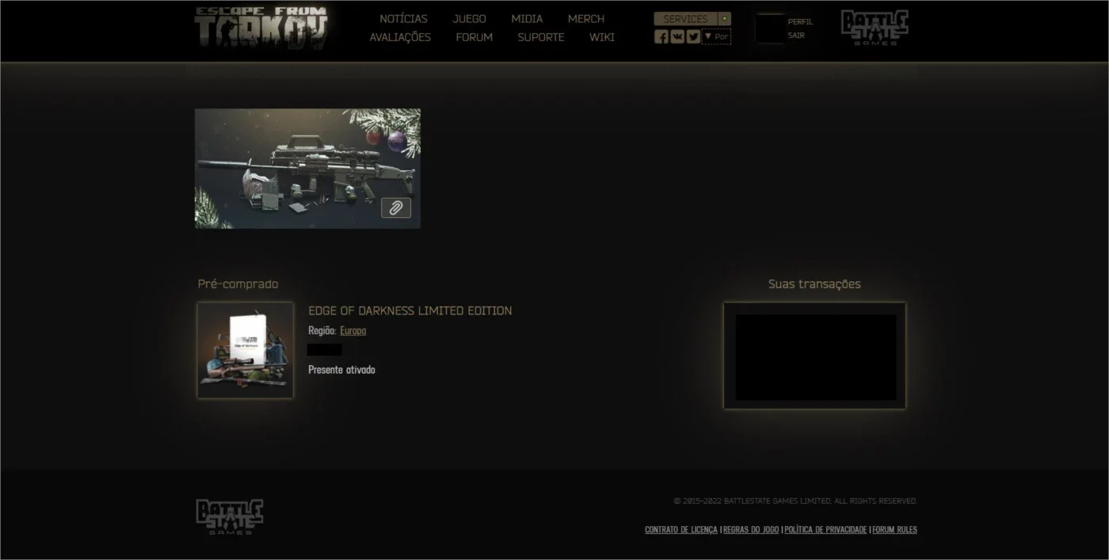Go to the MIDIA page
The image size is (1109, 560).
(527, 18)
